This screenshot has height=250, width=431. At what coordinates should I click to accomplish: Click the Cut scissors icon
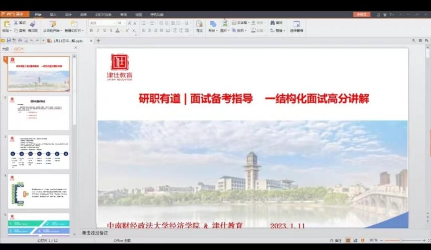click(x=16, y=23)
